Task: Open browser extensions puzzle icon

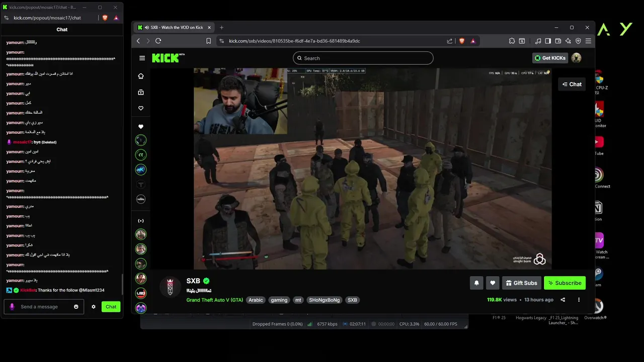Action: pos(512,41)
